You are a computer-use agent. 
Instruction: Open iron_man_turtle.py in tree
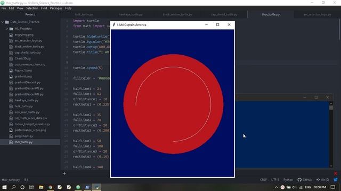27,112
